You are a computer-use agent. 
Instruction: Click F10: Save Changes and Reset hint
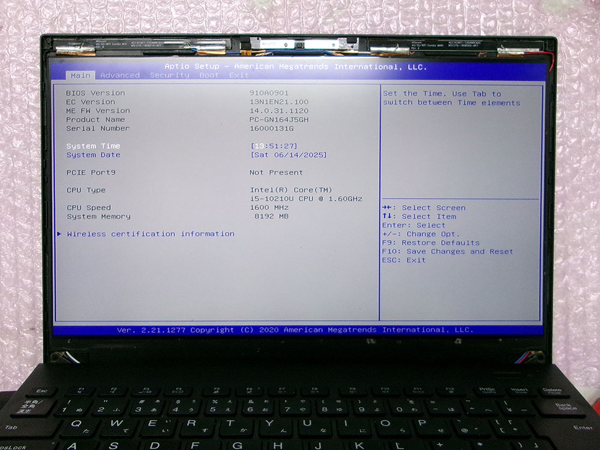[448, 252]
